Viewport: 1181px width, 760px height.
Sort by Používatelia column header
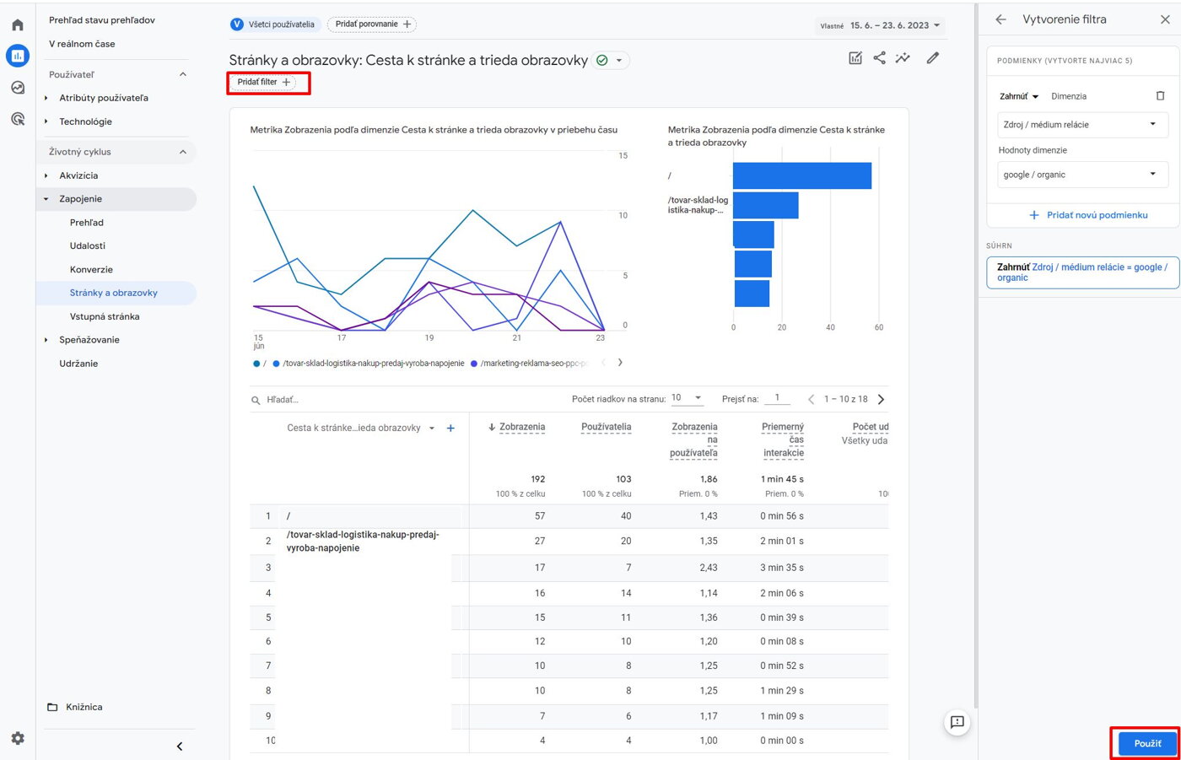(606, 427)
